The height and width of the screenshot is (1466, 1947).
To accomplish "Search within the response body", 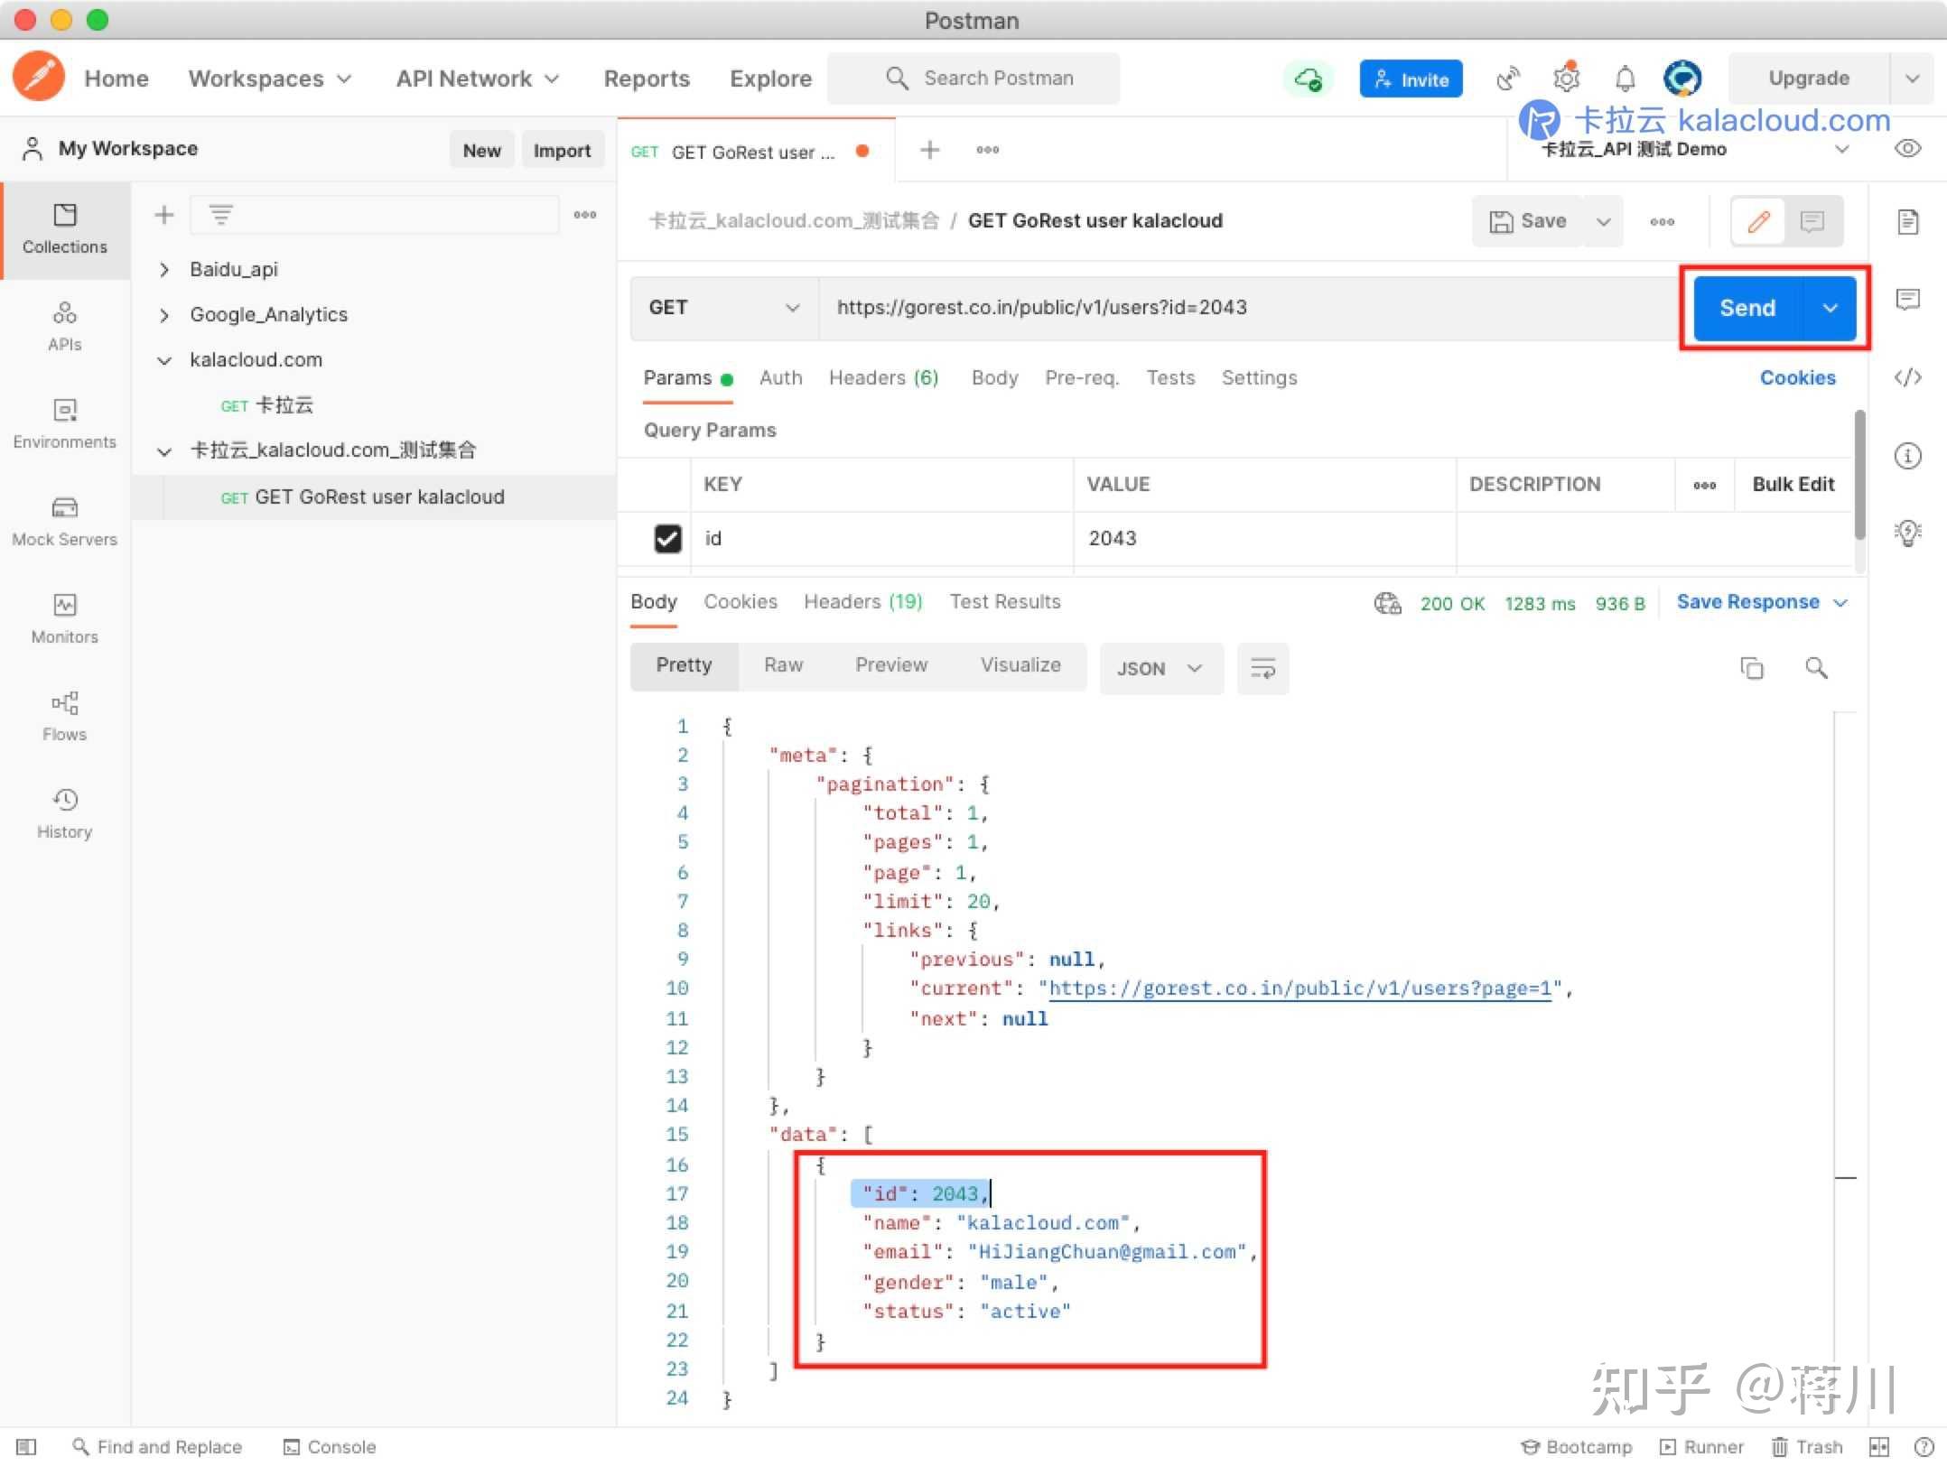I will coord(1817,668).
